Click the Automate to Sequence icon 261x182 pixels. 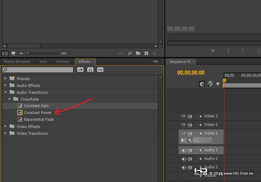121,53
